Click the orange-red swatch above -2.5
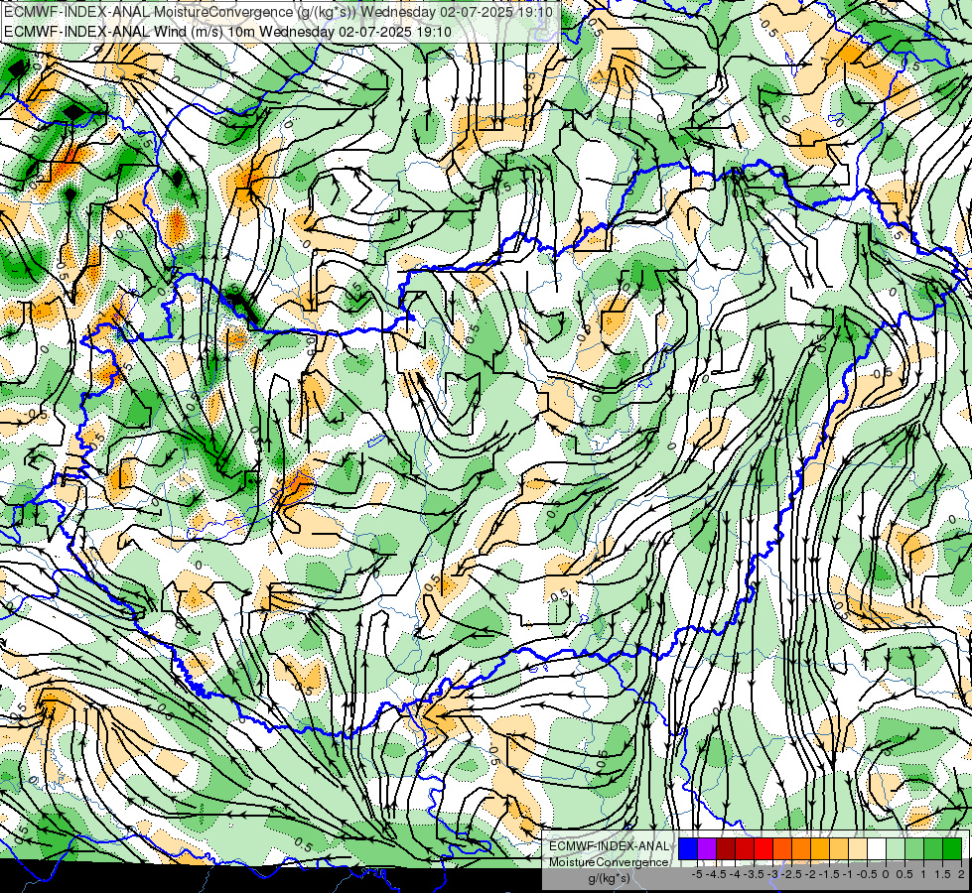This screenshot has width=972, height=893. (782, 848)
